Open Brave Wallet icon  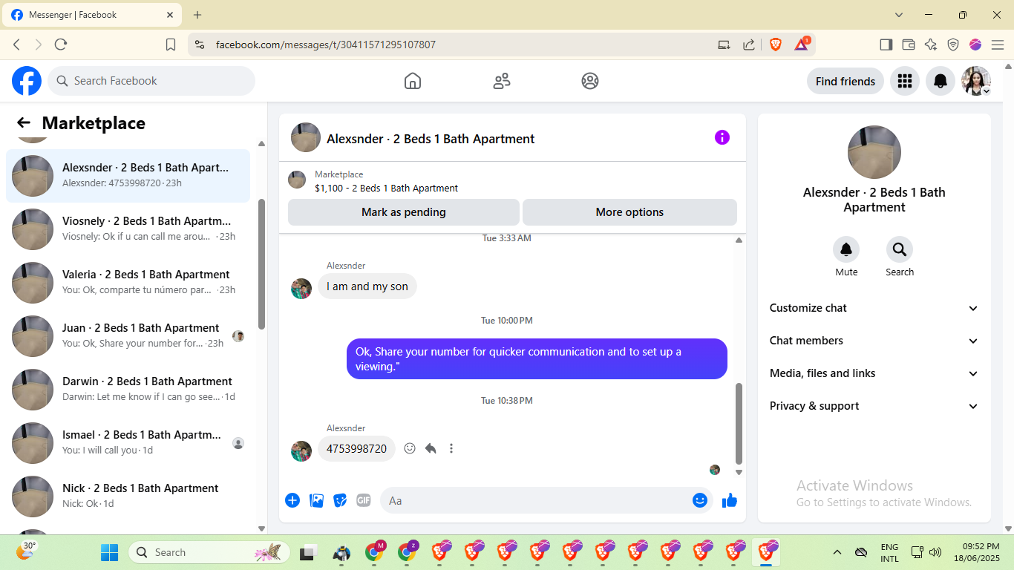pyautogui.click(x=908, y=45)
